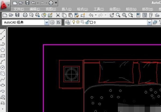The height and width of the screenshot is (112, 161).
Task: Expand the quick access toolbar customize arrow
Action: [x=56, y=3]
